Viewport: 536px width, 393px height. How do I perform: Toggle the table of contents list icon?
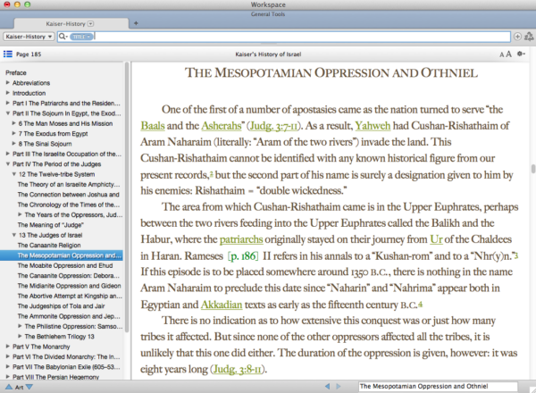pyautogui.click(x=8, y=54)
